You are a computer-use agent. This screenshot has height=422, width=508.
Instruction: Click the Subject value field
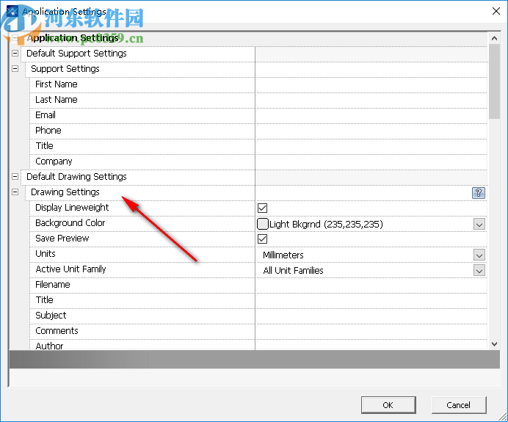[x=371, y=316]
